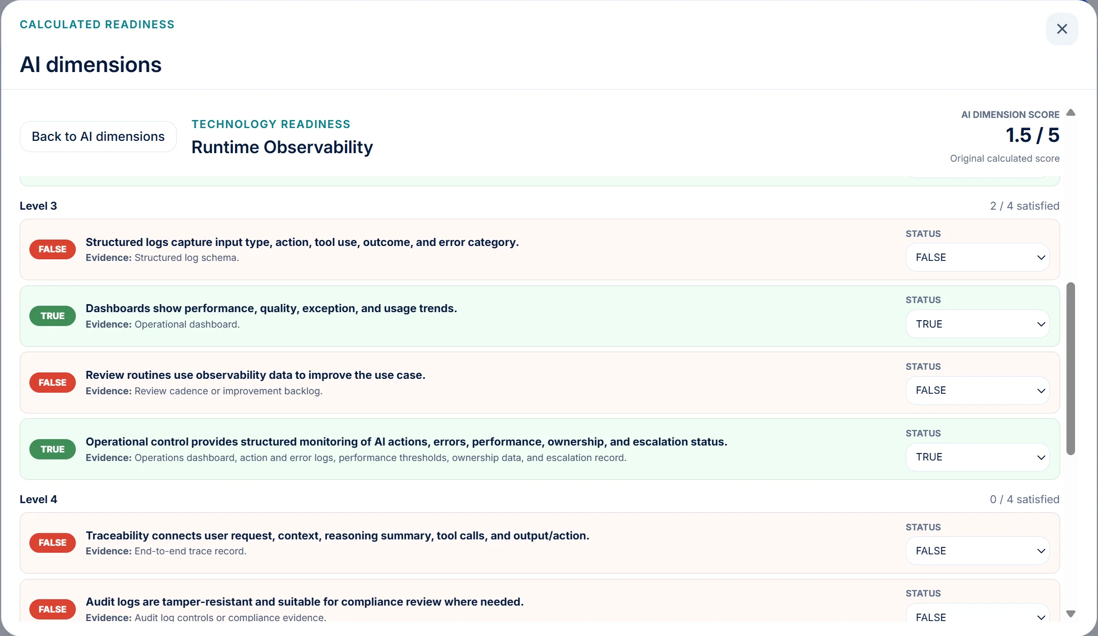Image resolution: width=1098 pixels, height=636 pixels.
Task: Click the CALCULATED READINESS label
Action: (x=97, y=25)
